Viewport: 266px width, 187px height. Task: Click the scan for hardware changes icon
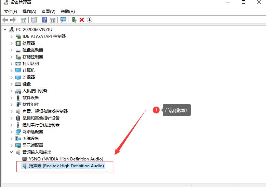click(63, 20)
